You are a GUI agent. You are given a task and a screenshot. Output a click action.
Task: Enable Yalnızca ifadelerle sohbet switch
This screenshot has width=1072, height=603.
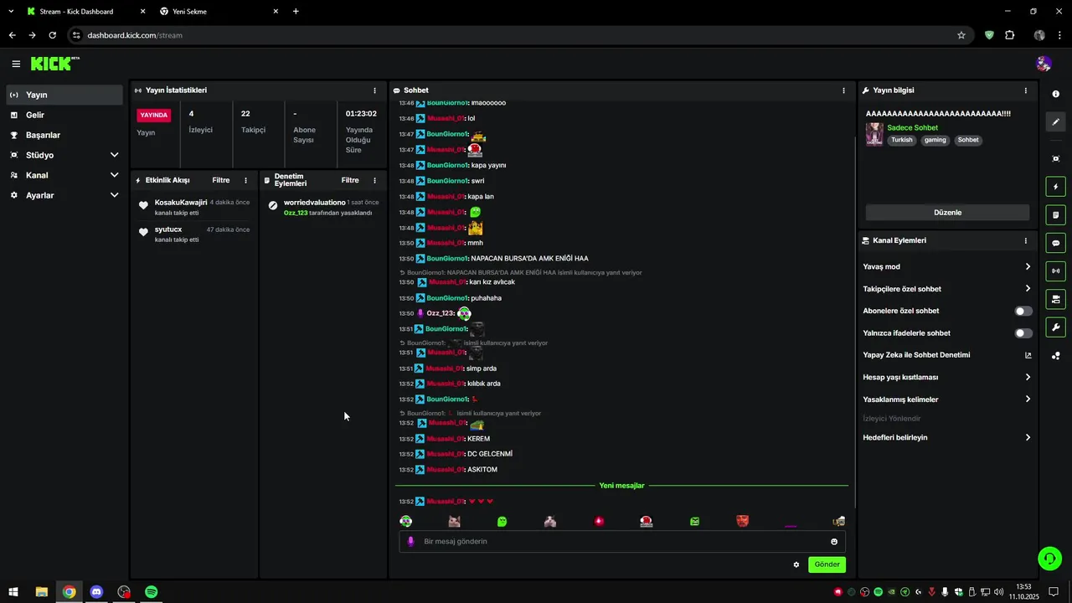[1023, 333]
